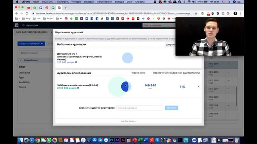Viewport: 257px width, 144px height.
Task: Remove the СММщики comparison audience row
Action: pos(198,86)
